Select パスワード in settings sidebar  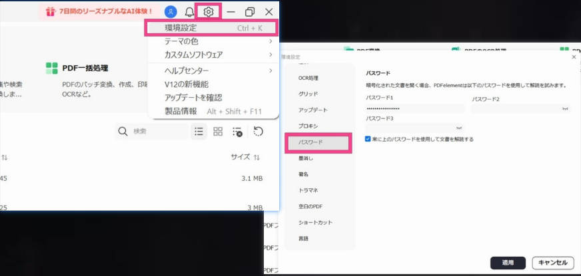pyautogui.click(x=318, y=142)
